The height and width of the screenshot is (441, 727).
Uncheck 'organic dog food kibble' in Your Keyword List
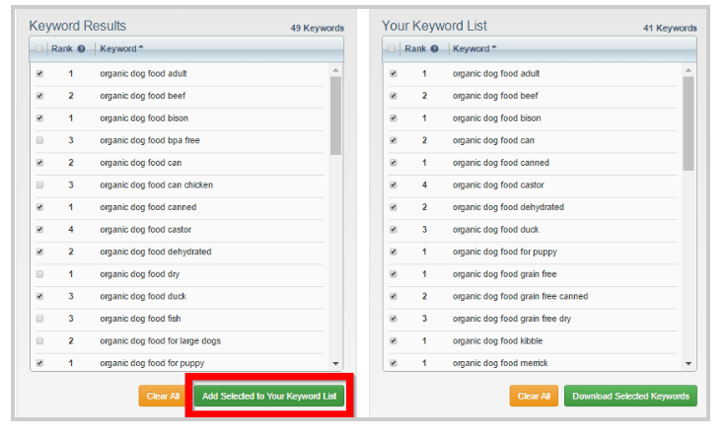pyautogui.click(x=394, y=340)
